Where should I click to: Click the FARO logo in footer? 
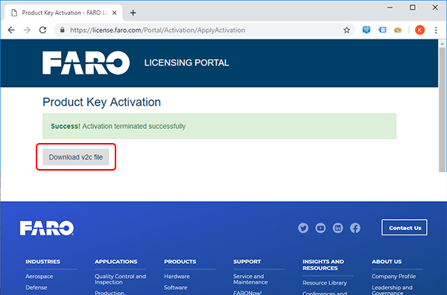pos(47,228)
